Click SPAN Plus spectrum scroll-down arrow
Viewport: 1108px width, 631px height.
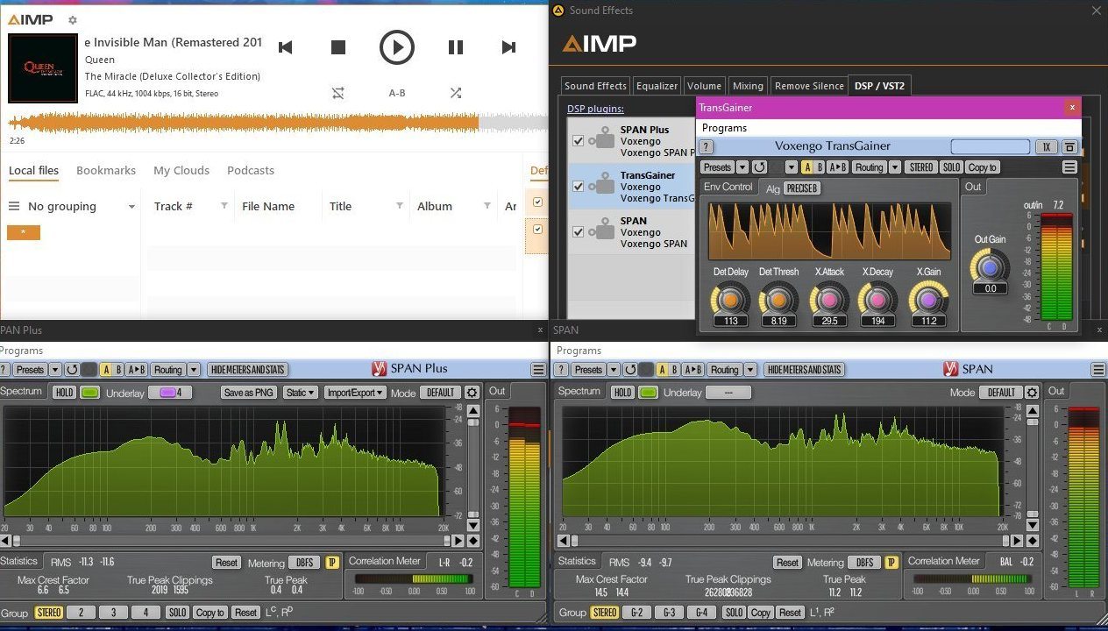(472, 525)
